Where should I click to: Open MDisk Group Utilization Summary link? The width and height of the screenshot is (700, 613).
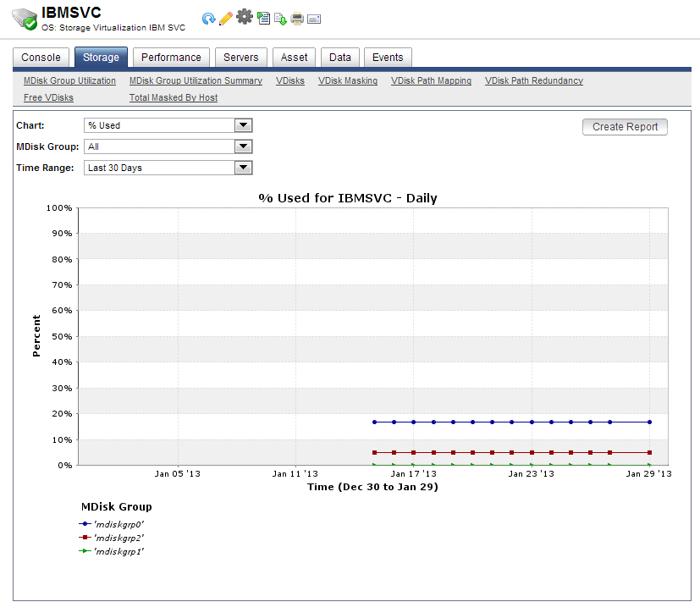[x=196, y=80]
